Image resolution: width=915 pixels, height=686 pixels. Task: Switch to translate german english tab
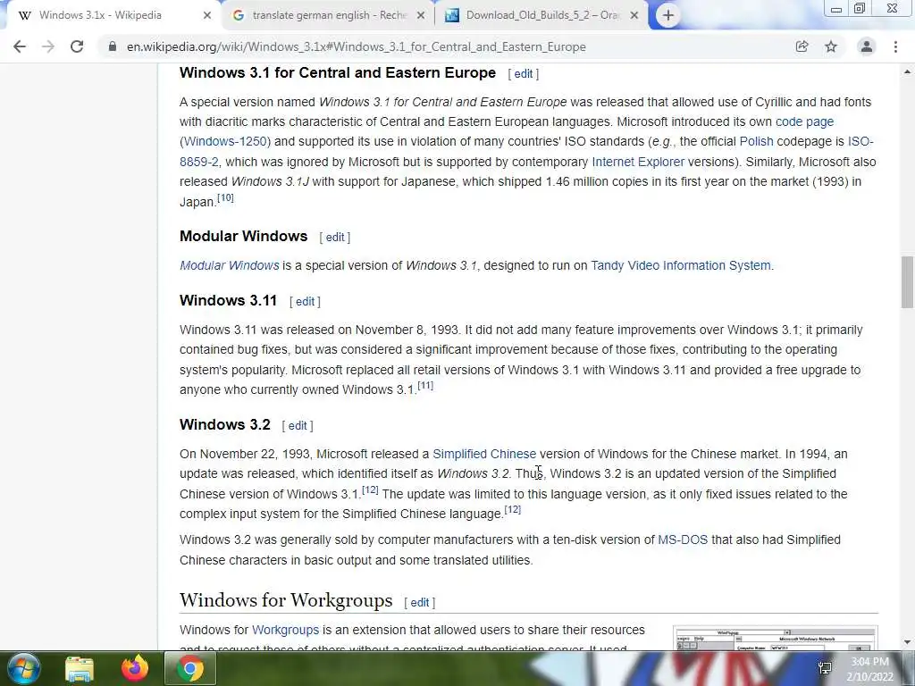coord(327,15)
